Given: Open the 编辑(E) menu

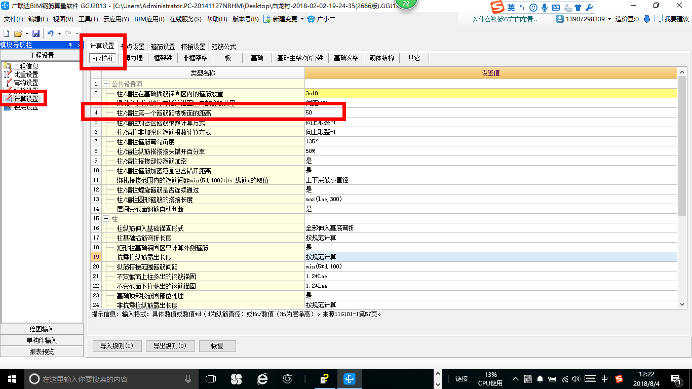Looking at the screenshot, I should tap(38, 19).
